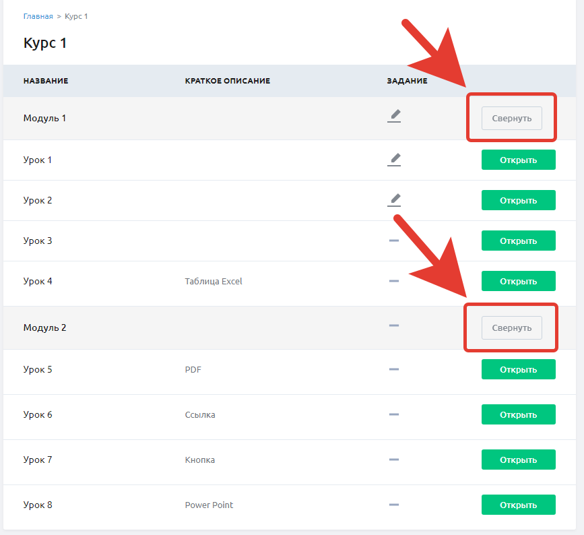The width and height of the screenshot is (584, 535).
Task: Click the pencil task icon for Урок 2
Action: [393, 200]
